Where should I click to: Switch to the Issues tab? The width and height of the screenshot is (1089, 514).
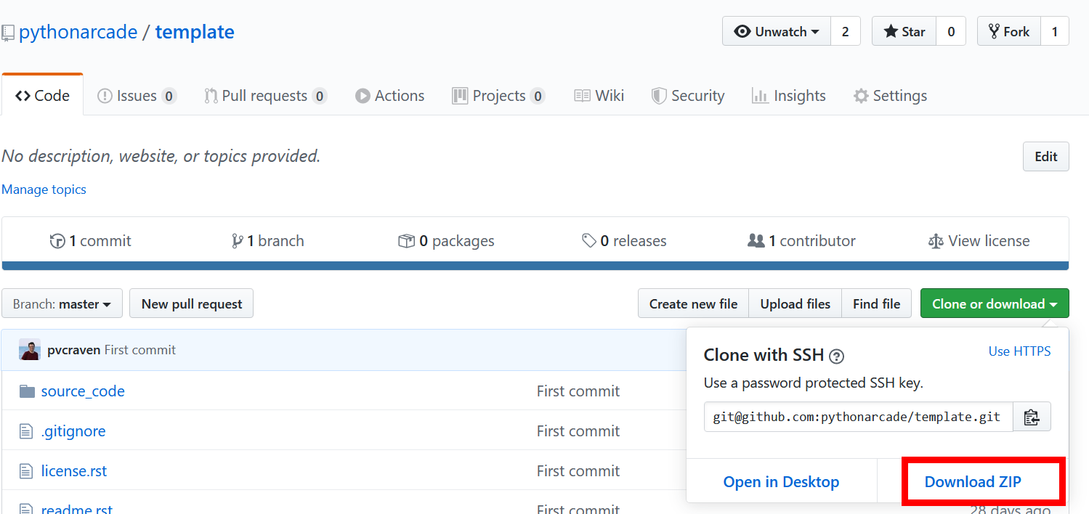point(137,96)
